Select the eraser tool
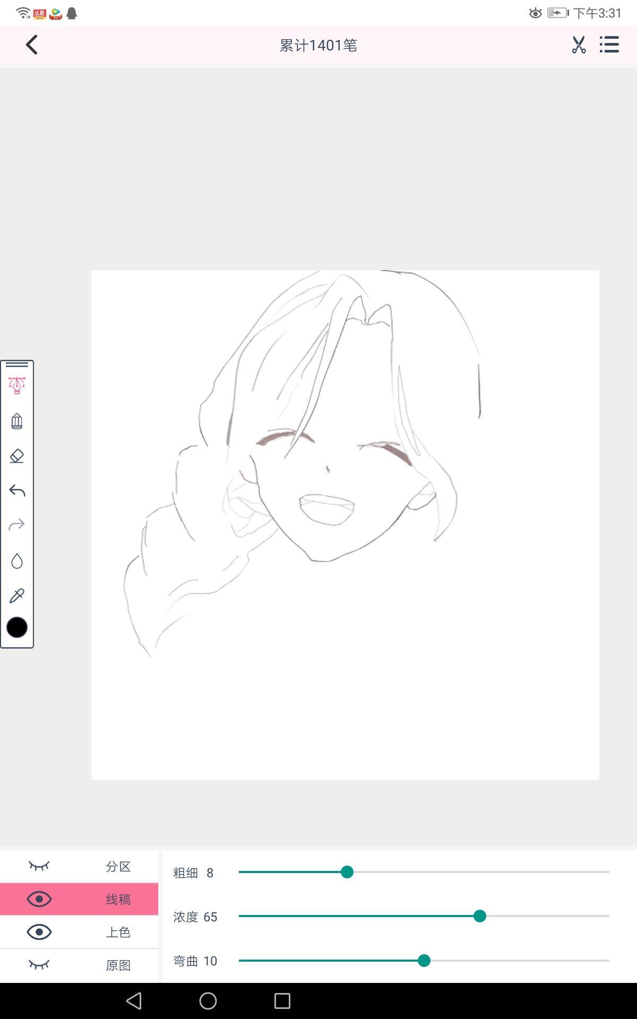Viewport: 637px width, 1019px height. (17, 456)
